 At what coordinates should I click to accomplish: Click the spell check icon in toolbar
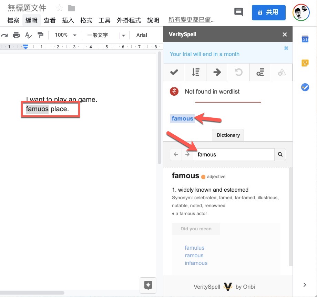click(x=28, y=35)
